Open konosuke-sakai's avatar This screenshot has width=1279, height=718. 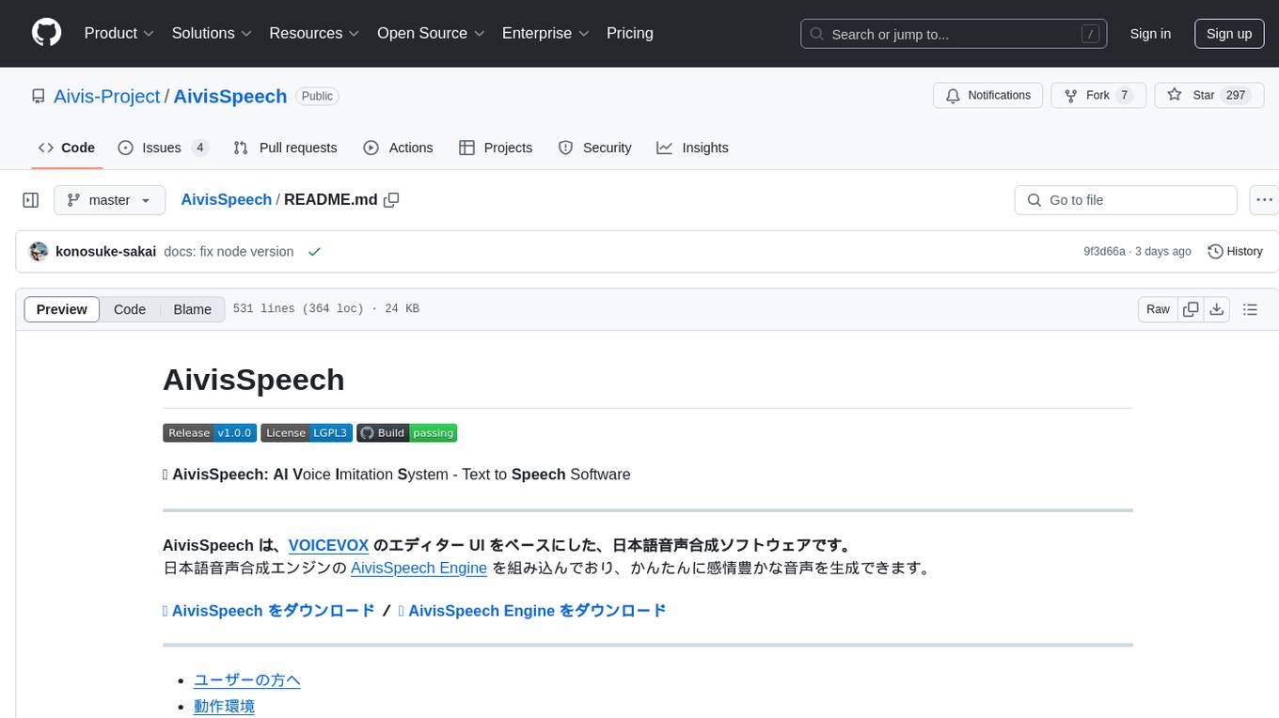(39, 252)
